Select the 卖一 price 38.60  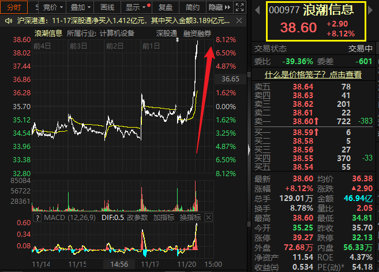click(x=303, y=121)
